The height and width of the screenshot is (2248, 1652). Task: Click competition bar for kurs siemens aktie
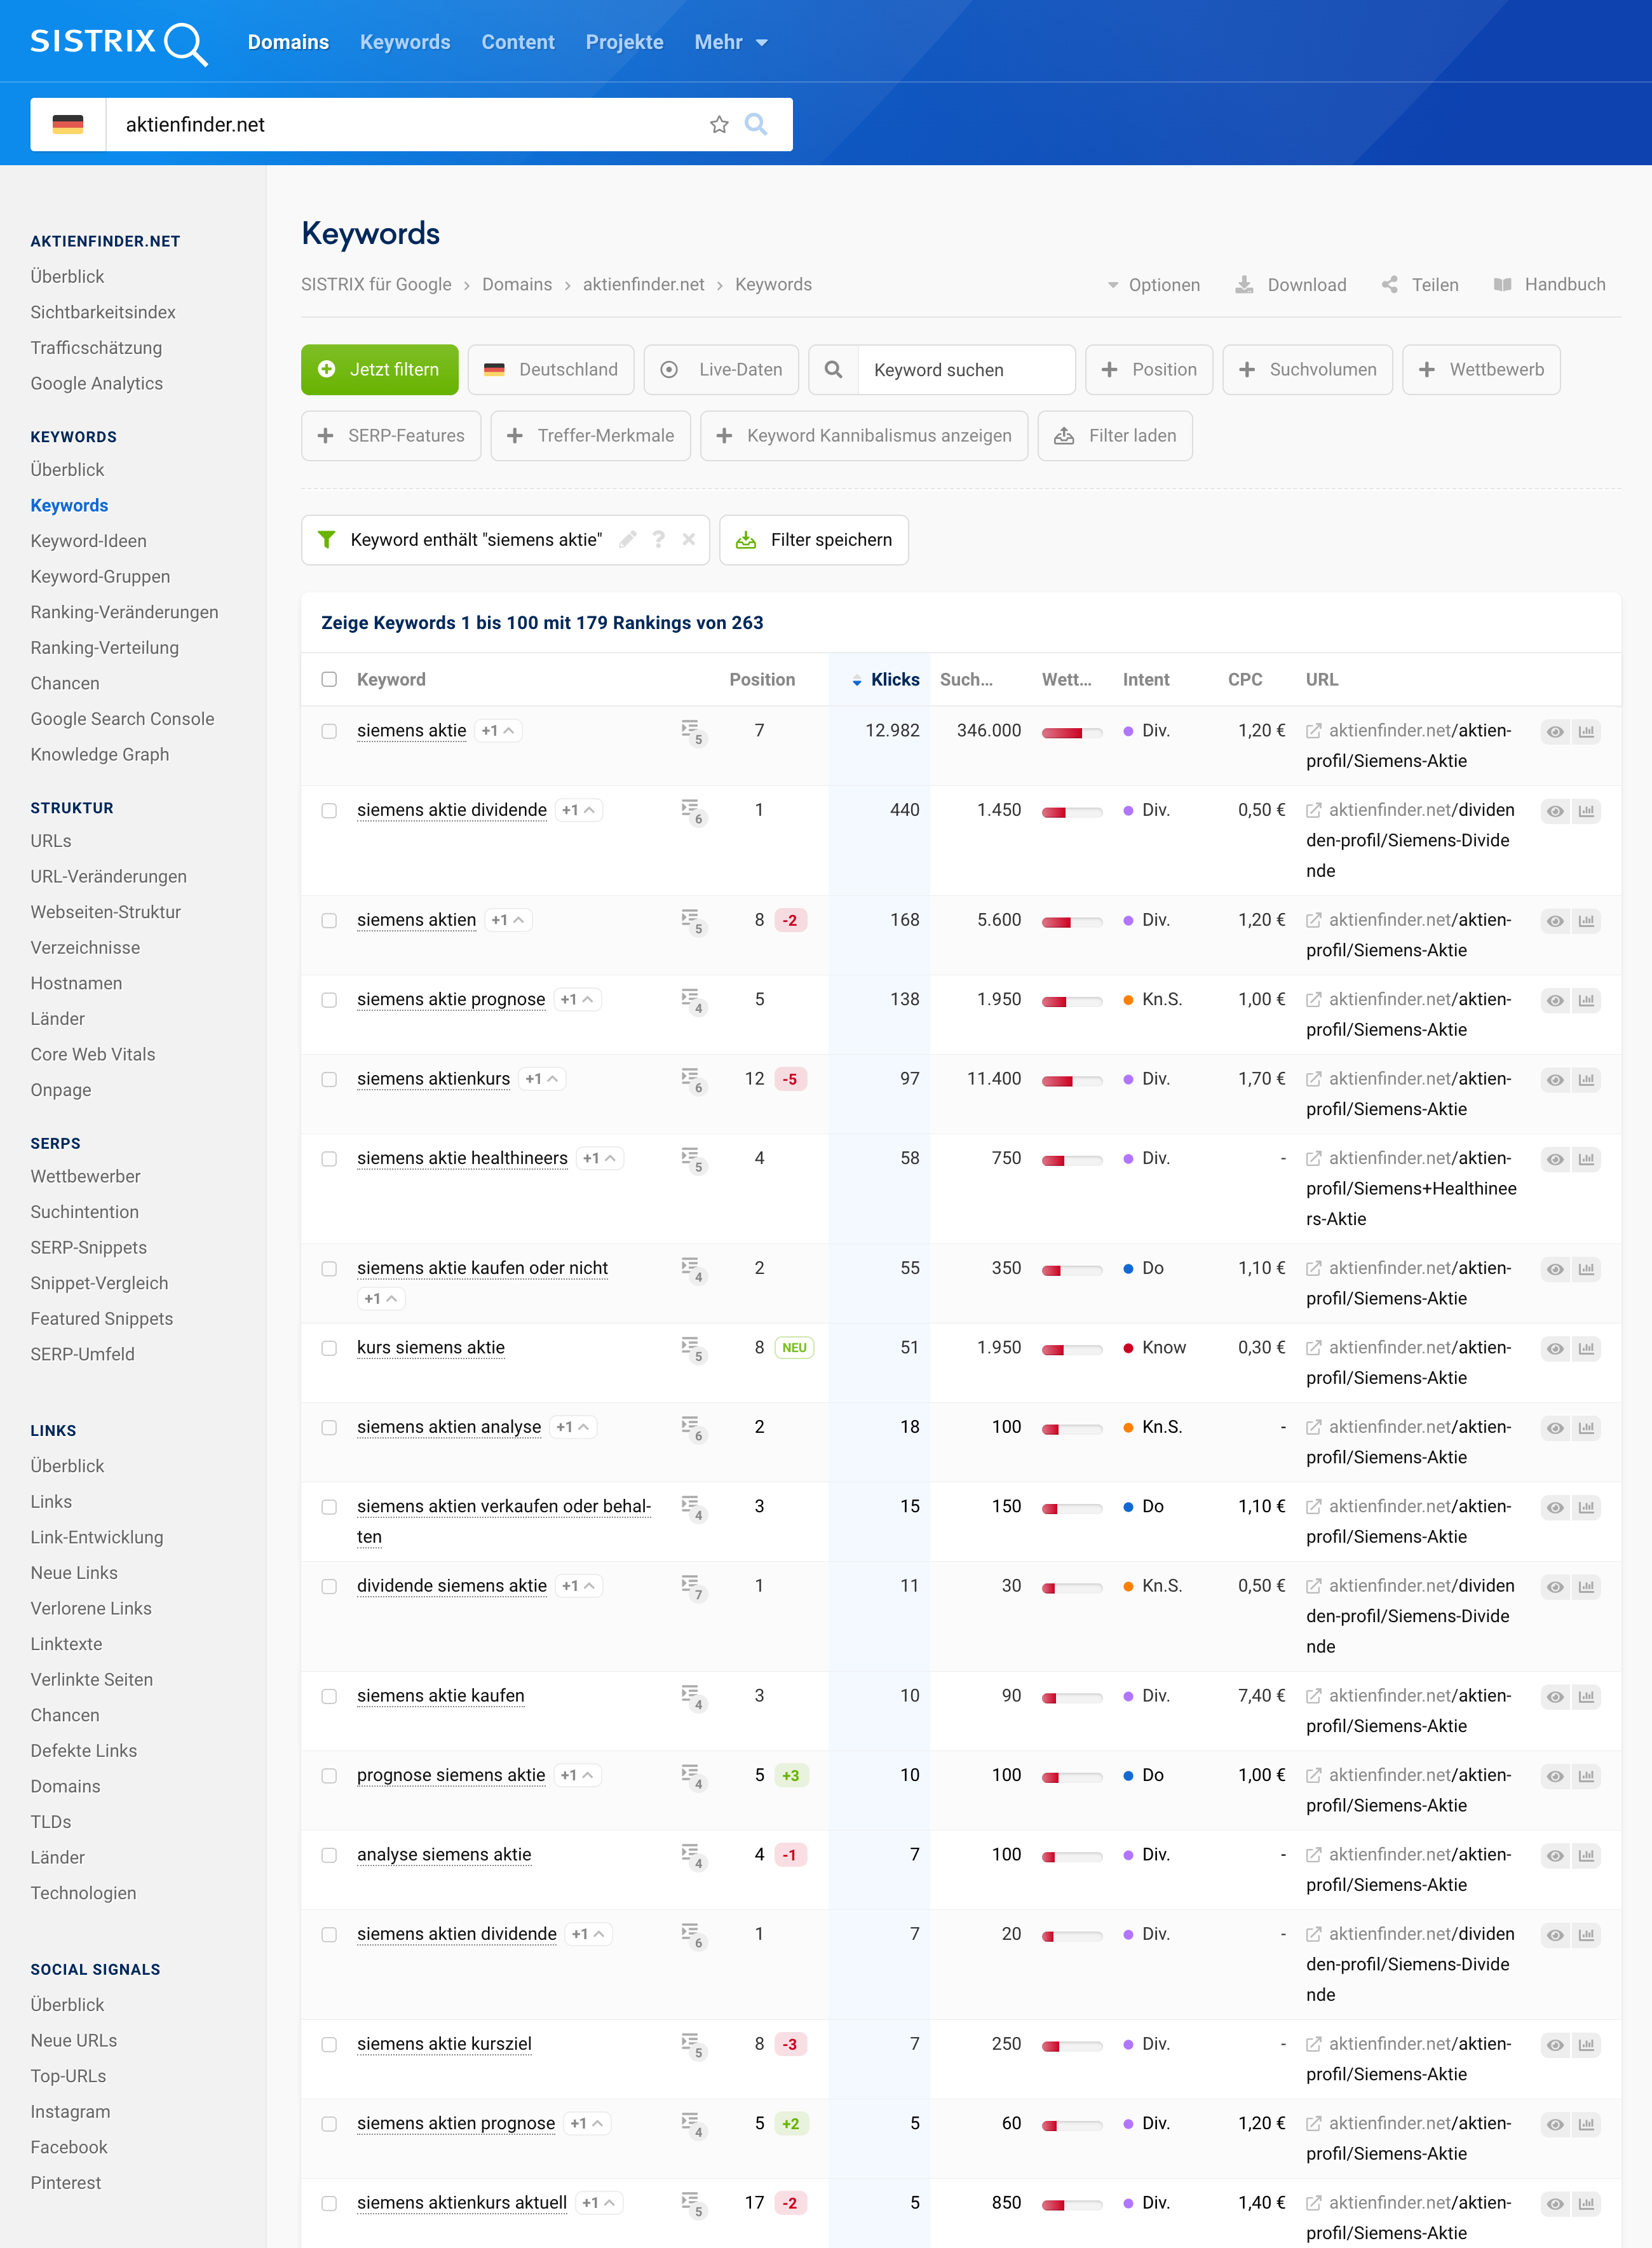pos(1071,1350)
